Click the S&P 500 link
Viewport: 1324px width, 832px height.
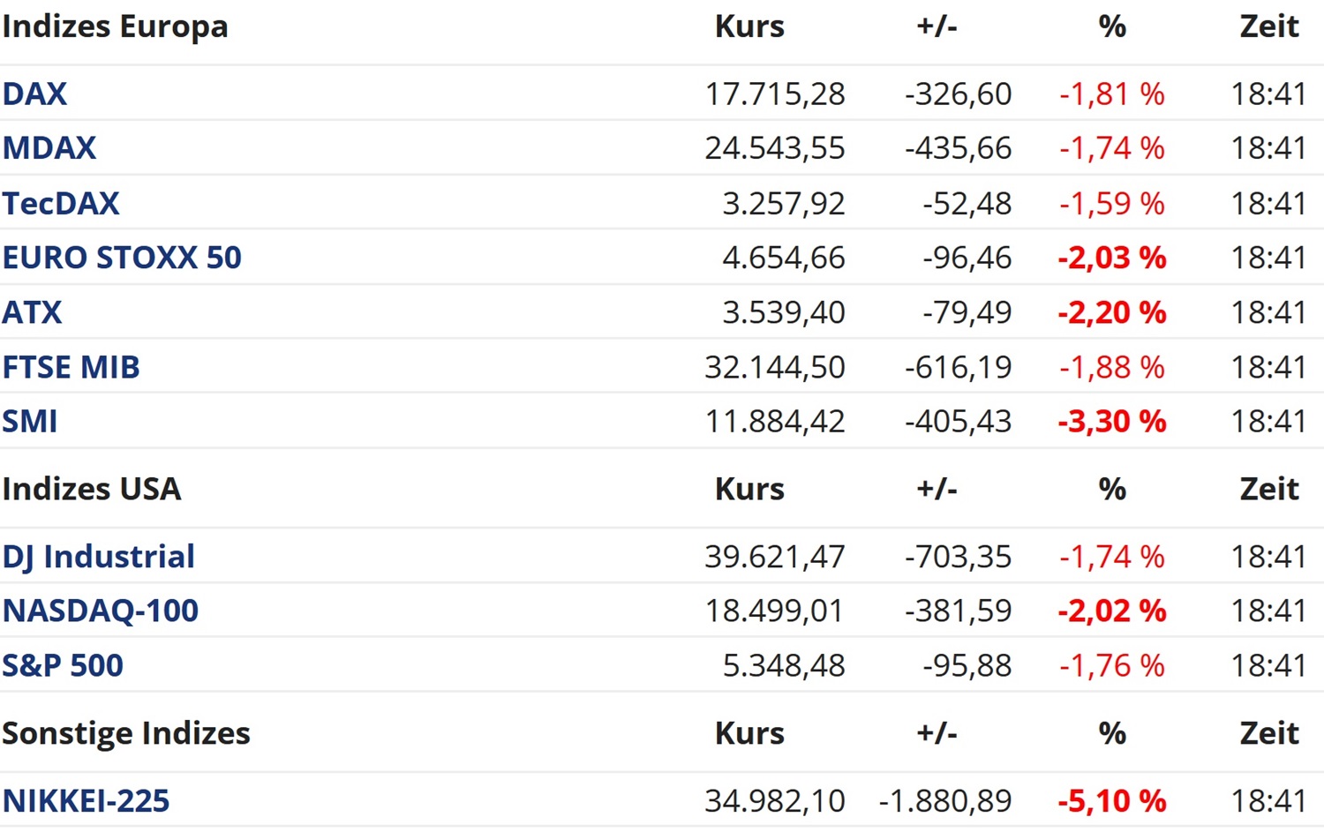click(x=63, y=665)
